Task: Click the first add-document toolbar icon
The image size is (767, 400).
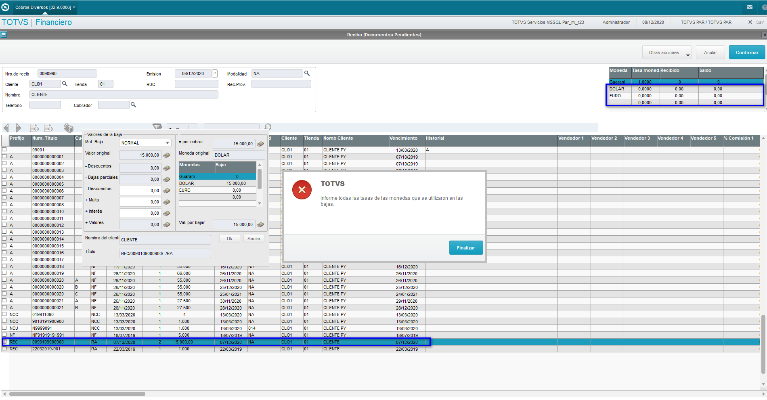Action: pyautogui.click(x=34, y=128)
